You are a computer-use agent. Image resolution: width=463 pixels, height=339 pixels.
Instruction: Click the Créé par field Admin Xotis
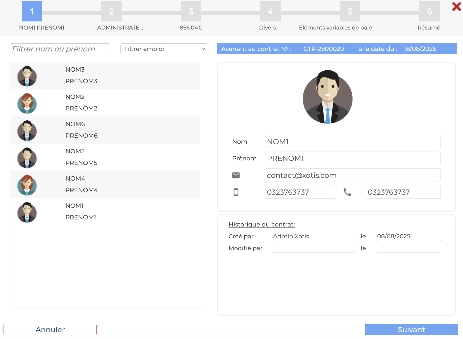coord(314,236)
